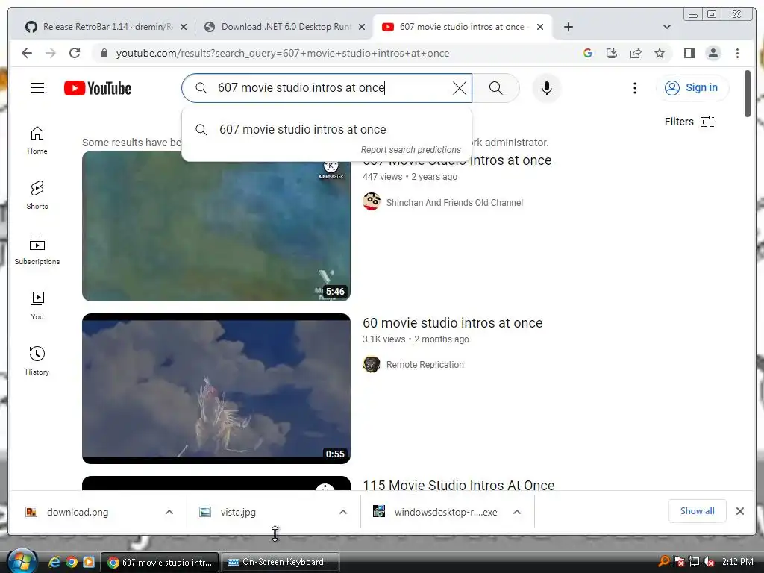Click the install app icon in address bar
The height and width of the screenshot is (573, 764).
612,53
